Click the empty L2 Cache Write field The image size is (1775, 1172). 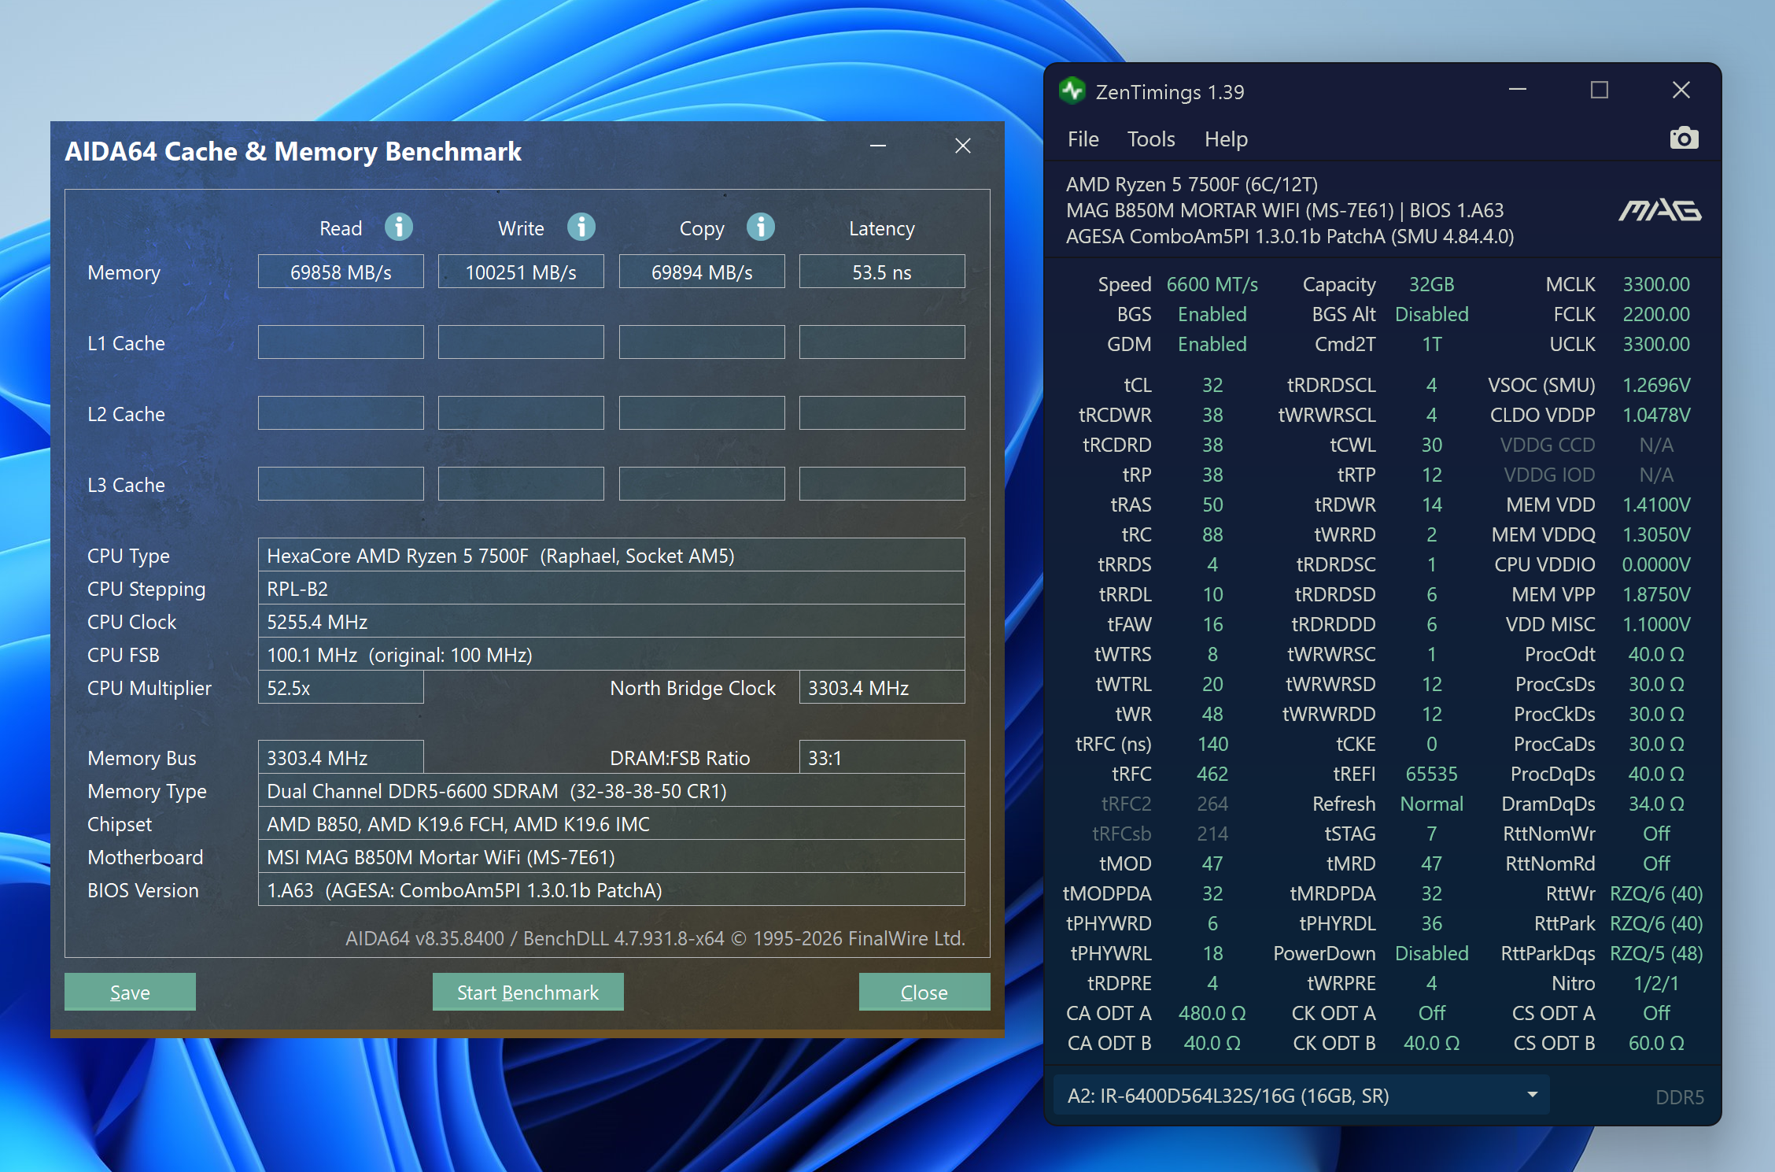(x=521, y=413)
